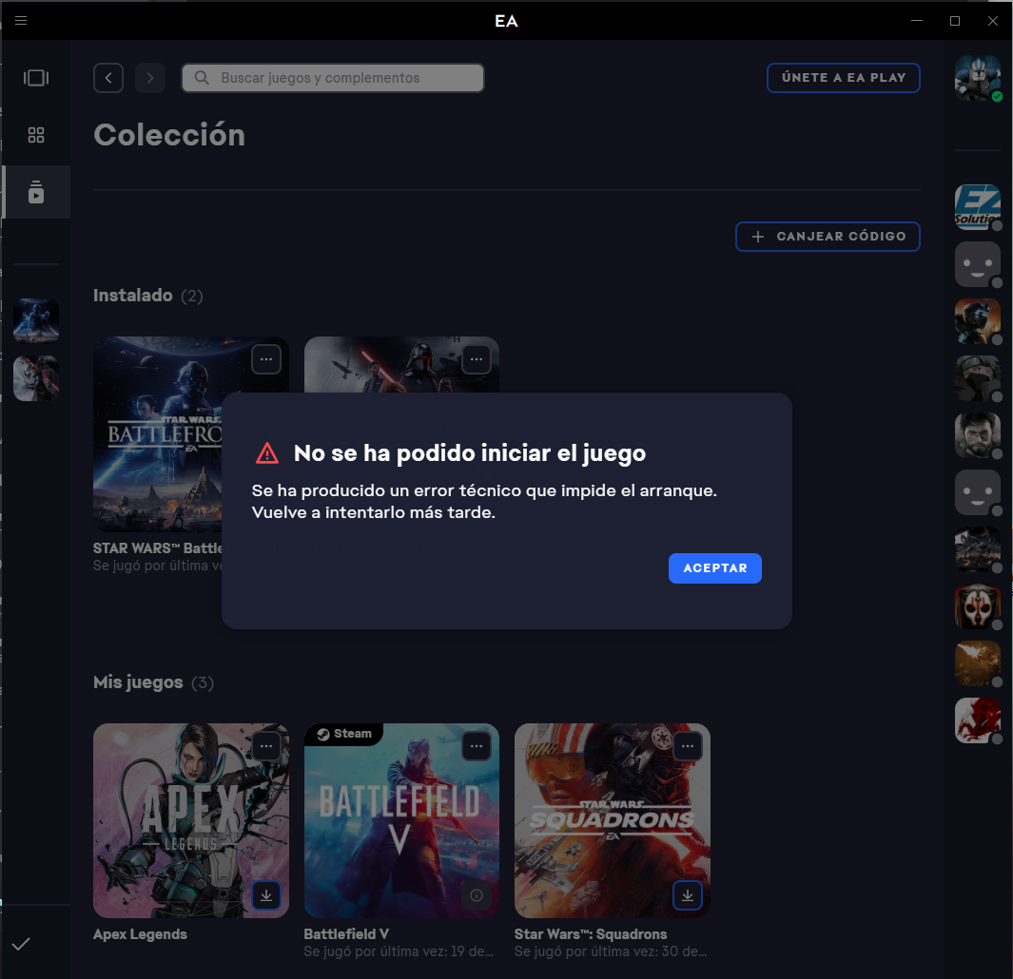Open the top carousel icon in left sidebar
The width and height of the screenshot is (1013, 979).
tap(36, 78)
